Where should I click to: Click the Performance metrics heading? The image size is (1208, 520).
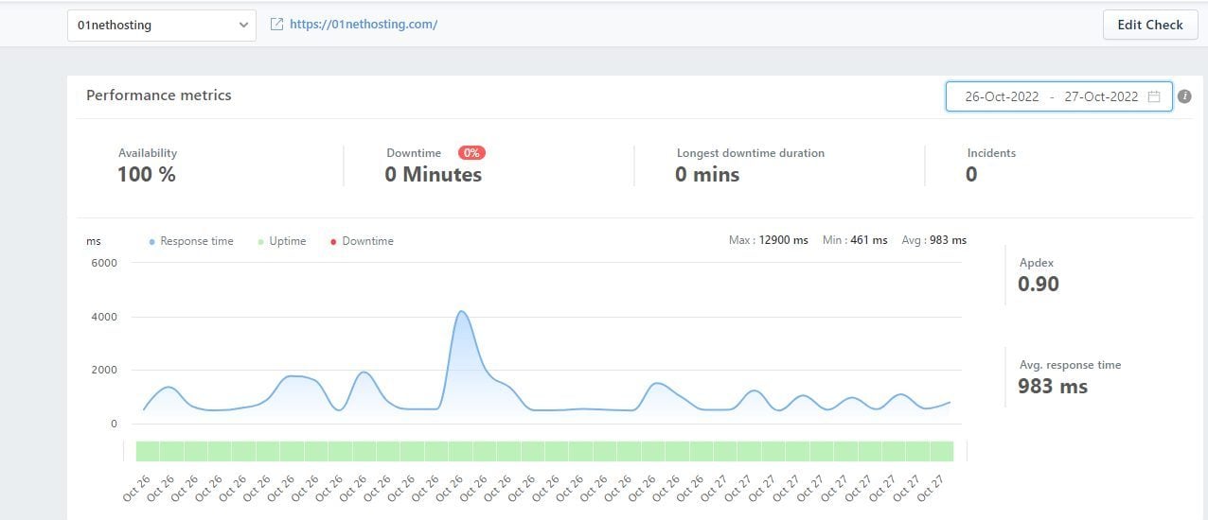(159, 95)
